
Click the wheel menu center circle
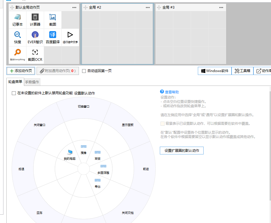click(84, 169)
